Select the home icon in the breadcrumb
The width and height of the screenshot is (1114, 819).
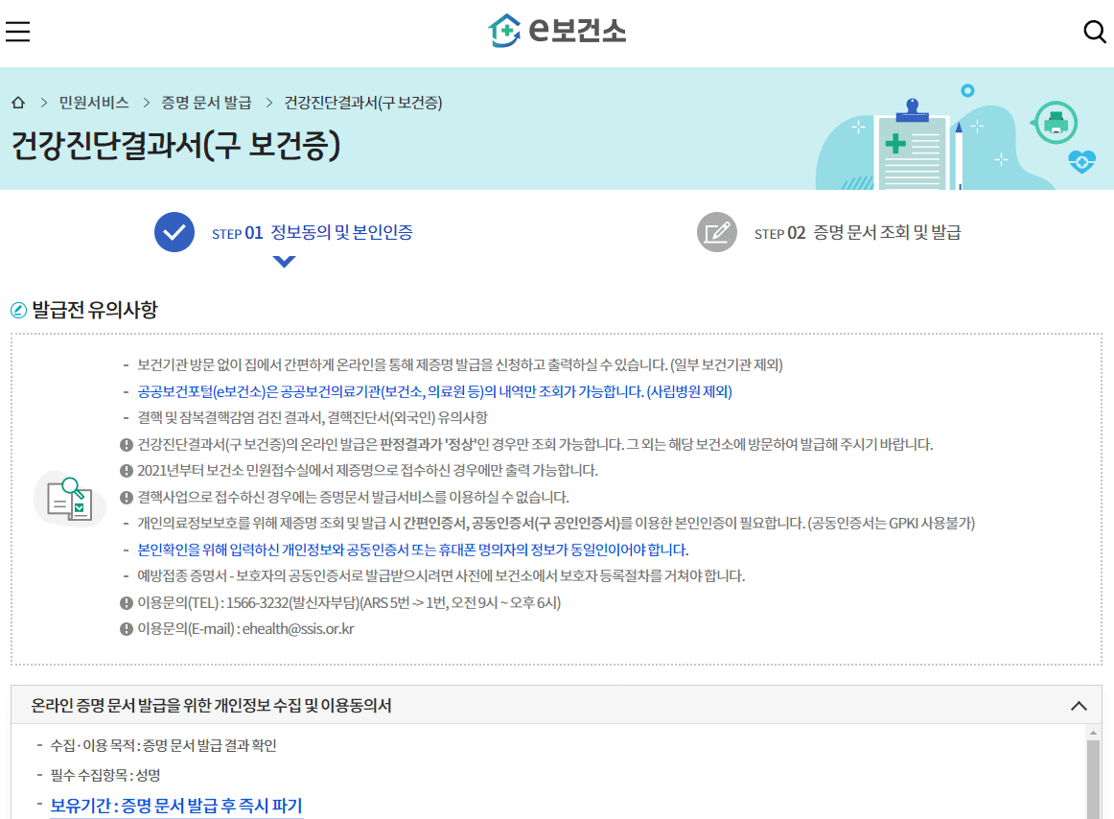(x=17, y=103)
